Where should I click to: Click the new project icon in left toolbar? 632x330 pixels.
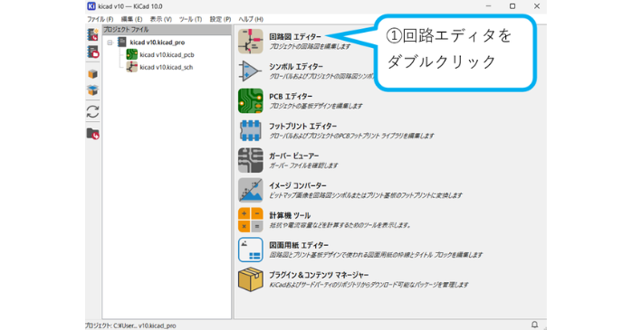click(92, 34)
